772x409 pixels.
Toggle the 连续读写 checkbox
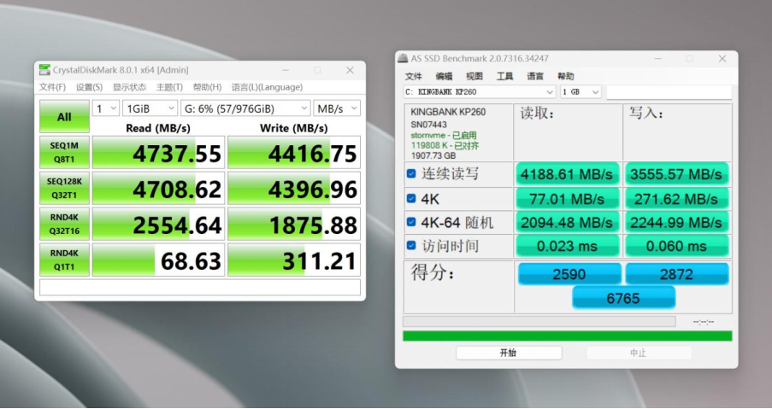coord(411,173)
